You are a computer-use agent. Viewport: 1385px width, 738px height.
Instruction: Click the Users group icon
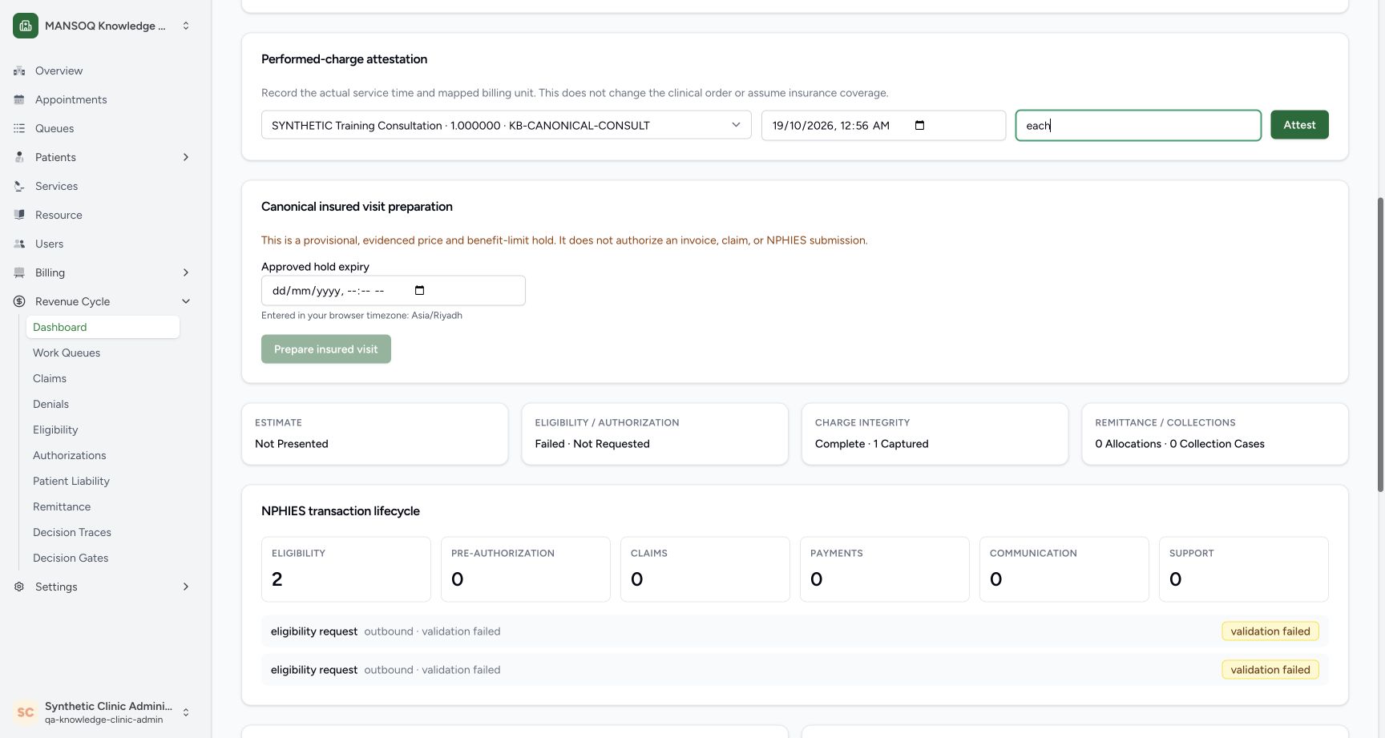pos(19,244)
